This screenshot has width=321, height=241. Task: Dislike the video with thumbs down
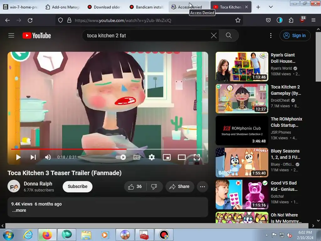[x=154, y=187]
